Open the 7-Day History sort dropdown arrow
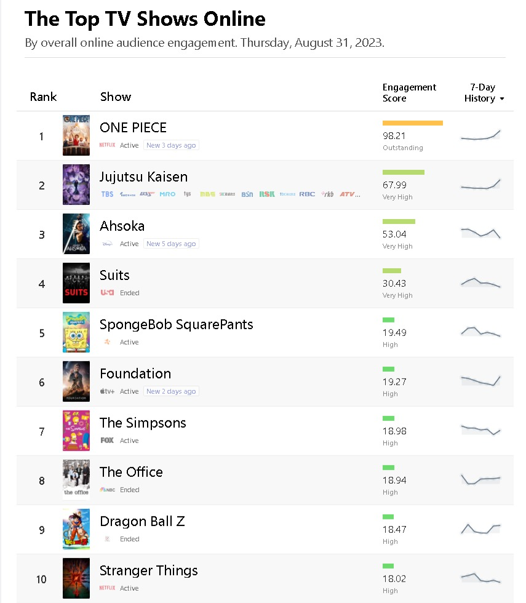This screenshot has height=603, width=526. [x=502, y=99]
